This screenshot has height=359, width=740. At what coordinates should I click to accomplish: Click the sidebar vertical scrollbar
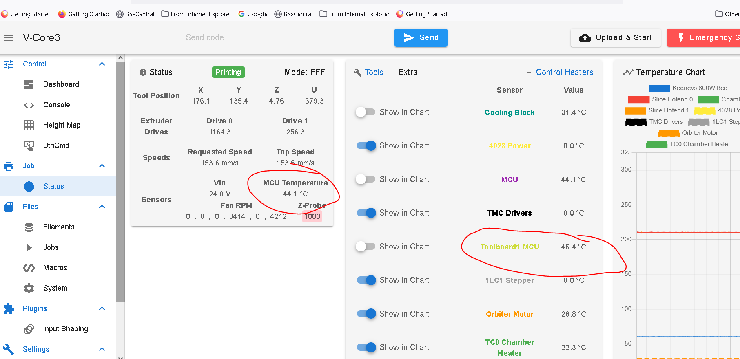point(120,182)
